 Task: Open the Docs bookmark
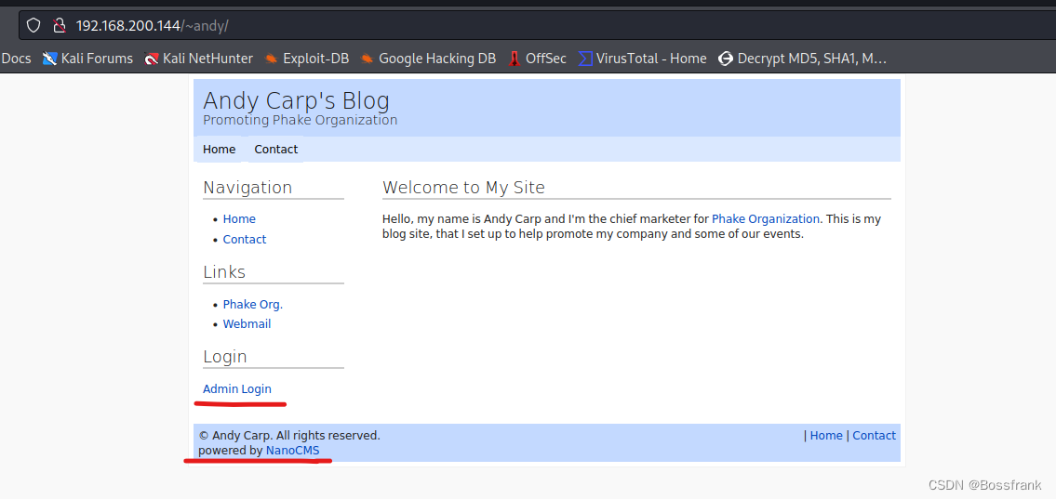coord(16,59)
